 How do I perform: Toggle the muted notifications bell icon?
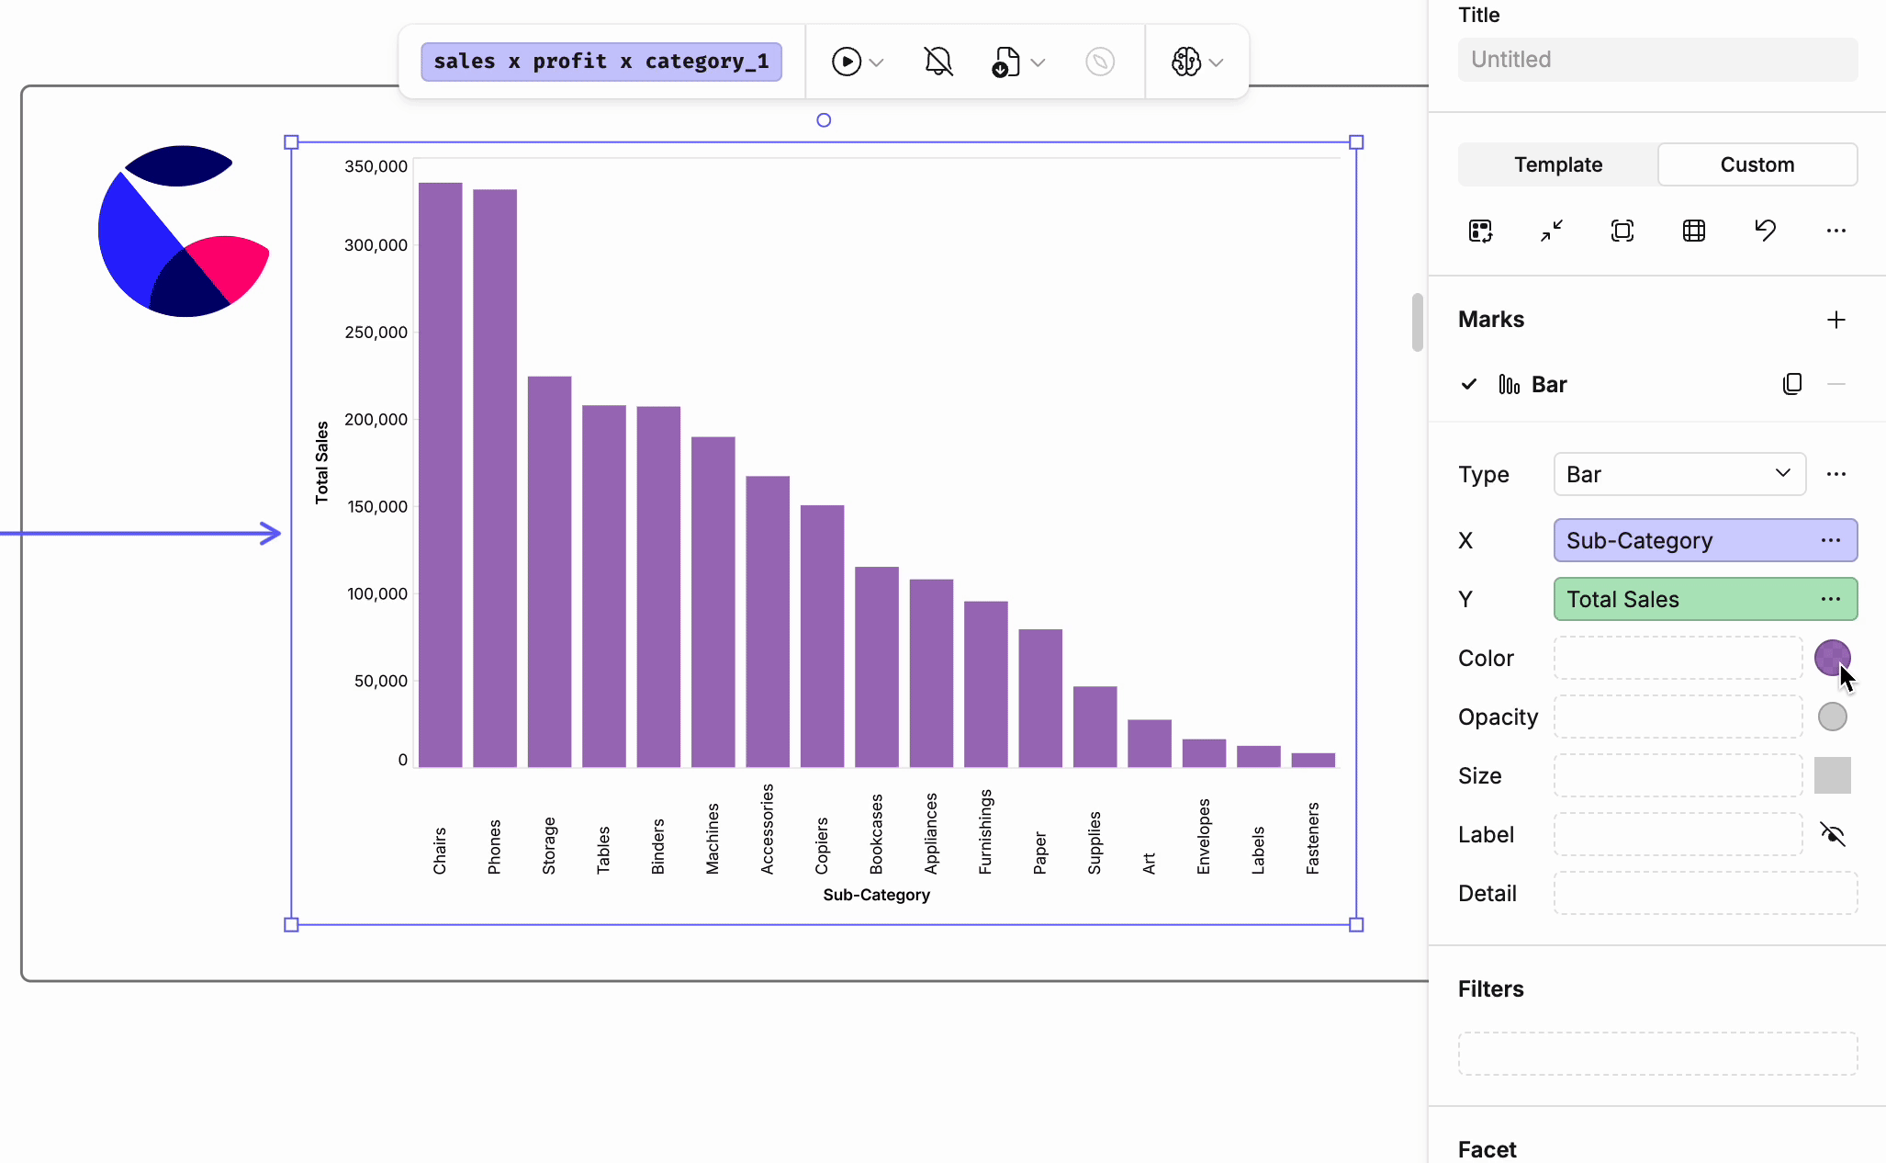(x=937, y=62)
